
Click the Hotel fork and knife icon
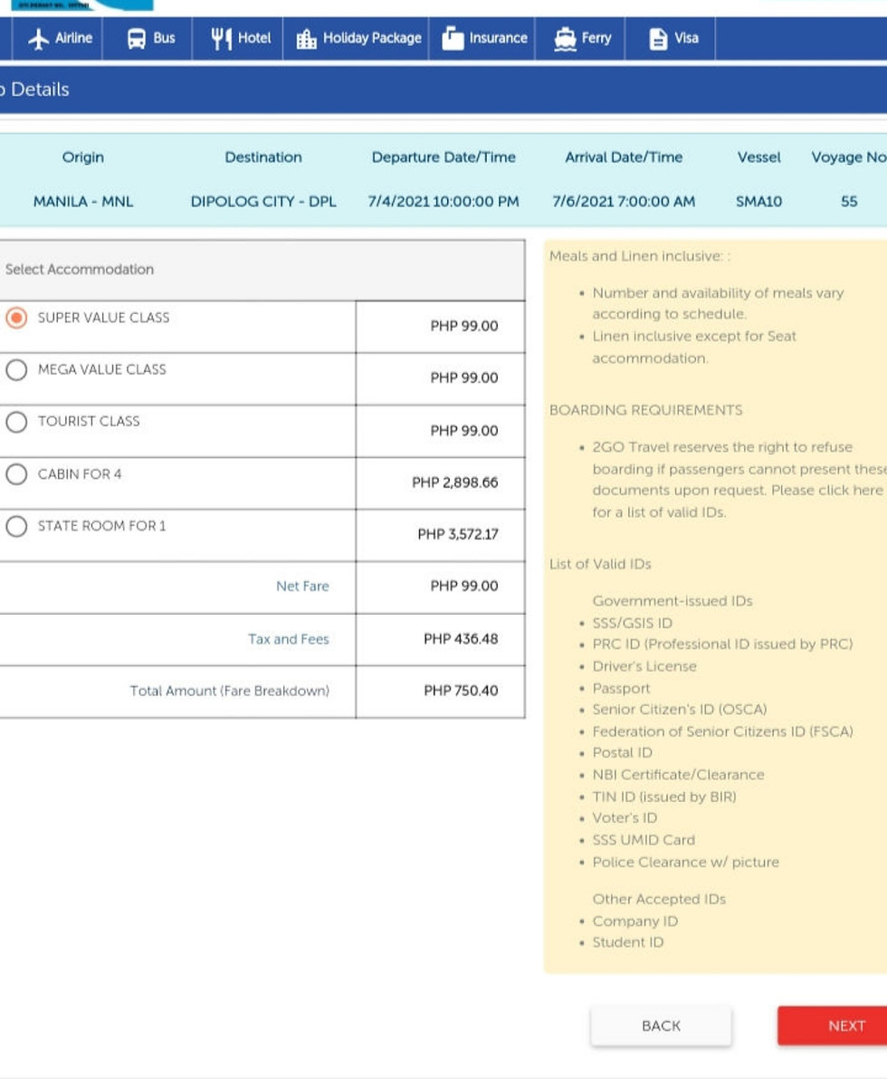click(221, 39)
